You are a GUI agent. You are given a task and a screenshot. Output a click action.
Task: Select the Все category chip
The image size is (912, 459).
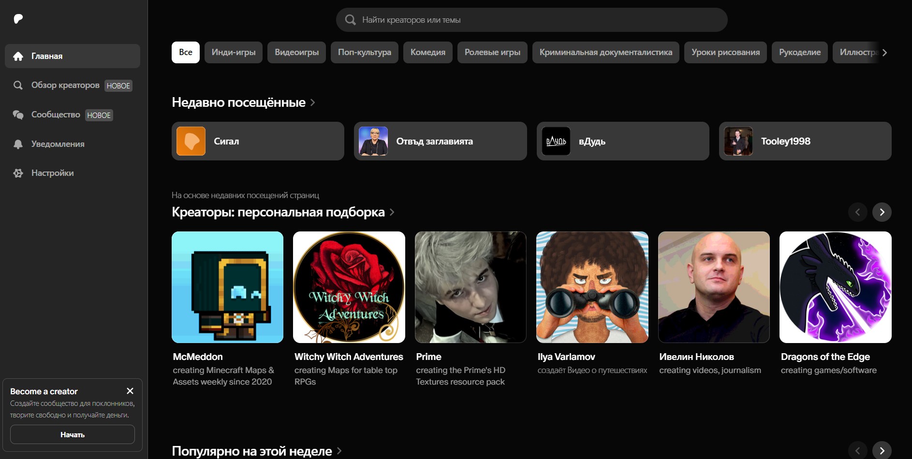pos(186,52)
